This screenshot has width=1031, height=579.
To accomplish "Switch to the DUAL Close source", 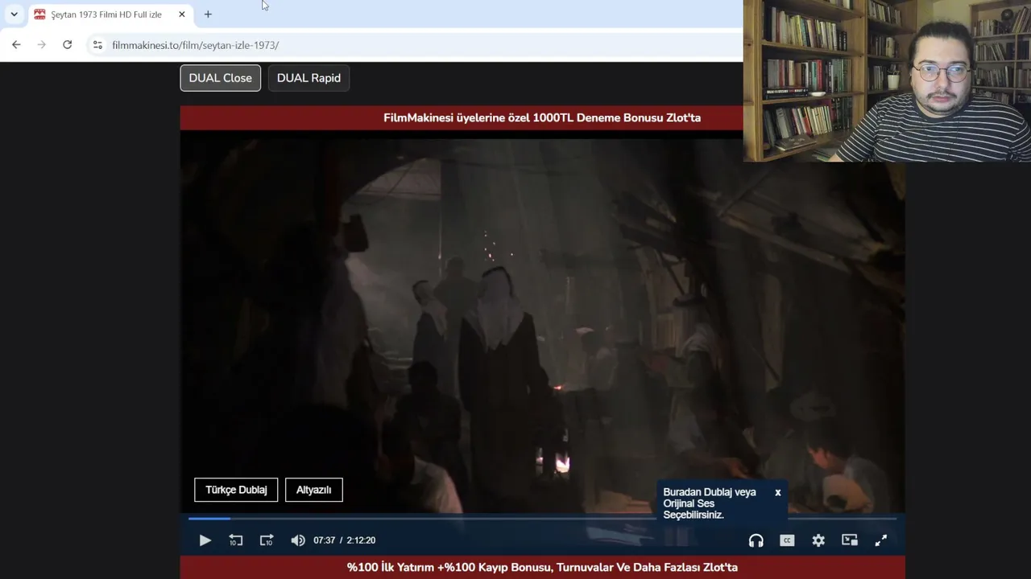I will (x=221, y=78).
